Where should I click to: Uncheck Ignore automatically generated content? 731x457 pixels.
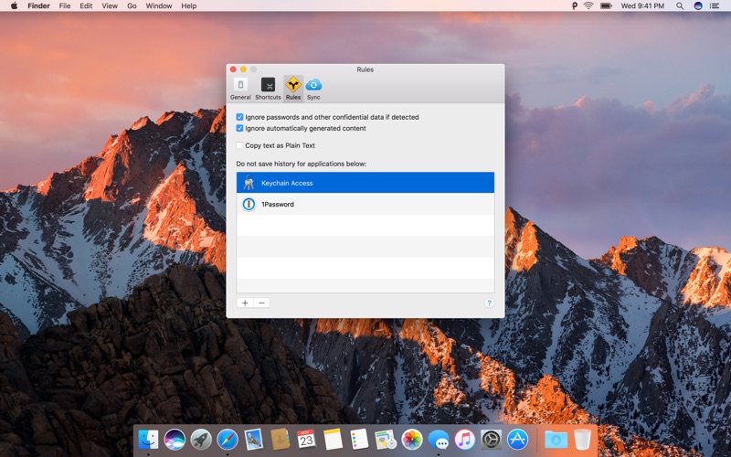click(x=240, y=128)
